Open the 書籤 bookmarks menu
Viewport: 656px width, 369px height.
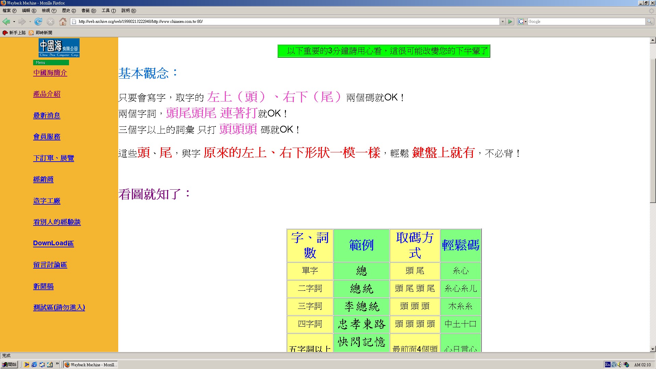[x=88, y=11]
